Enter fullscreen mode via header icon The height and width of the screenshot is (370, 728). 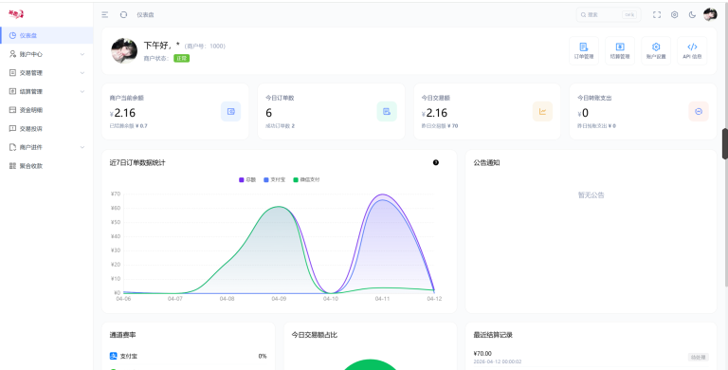(x=657, y=15)
